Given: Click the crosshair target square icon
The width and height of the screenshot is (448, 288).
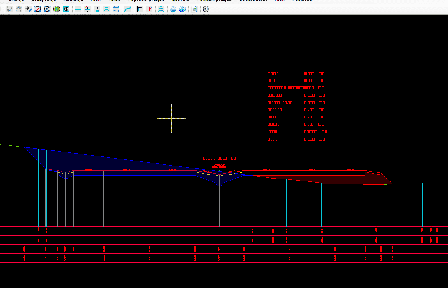Looking at the screenshot, I should click(x=66, y=9).
